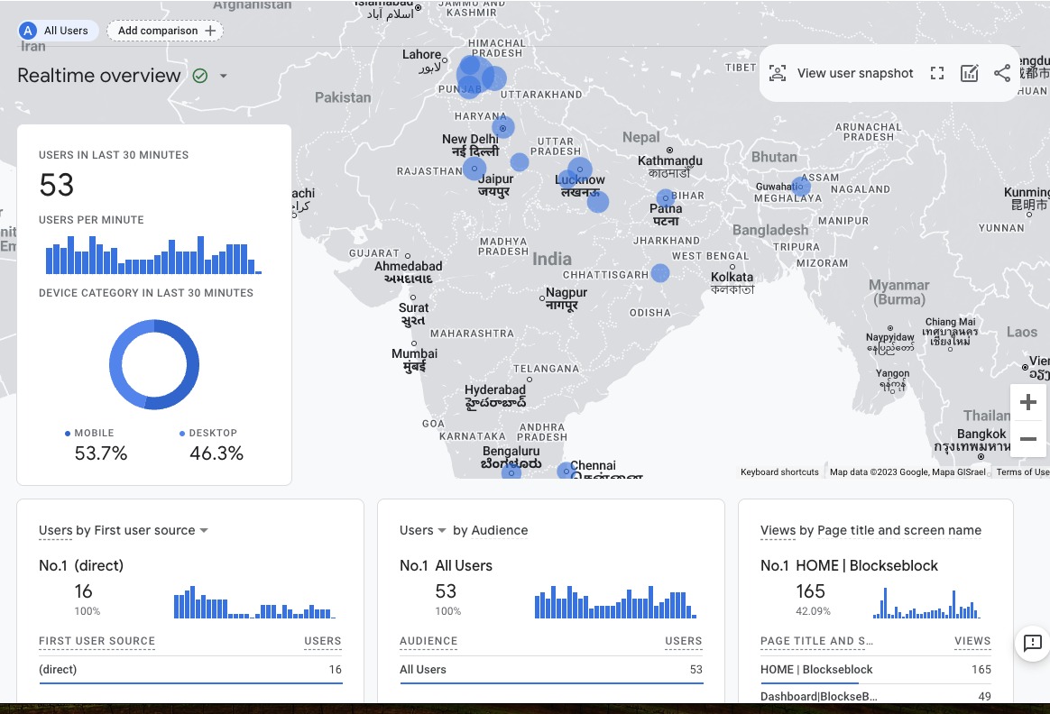Click the 53.7% mobile percentage

coord(100,453)
